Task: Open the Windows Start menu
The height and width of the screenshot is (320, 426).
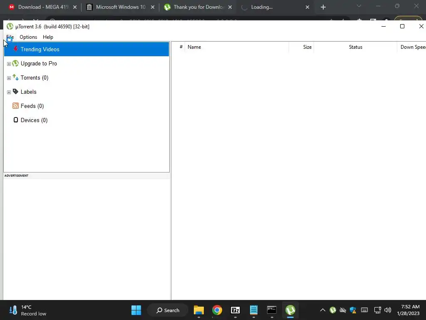Action: (x=136, y=310)
